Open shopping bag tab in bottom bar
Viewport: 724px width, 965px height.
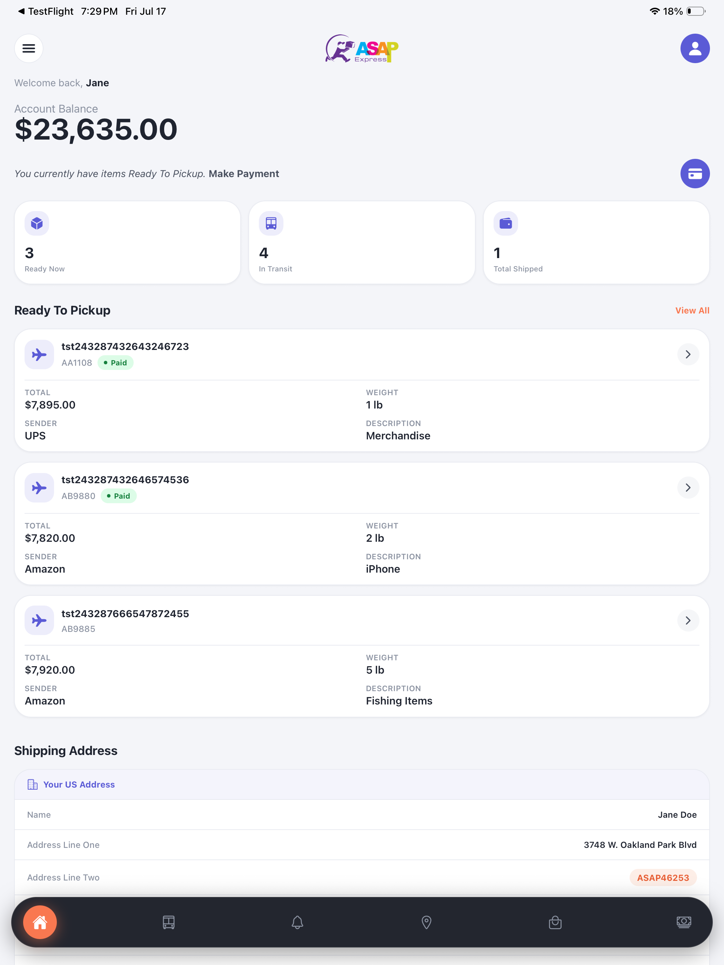(x=555, y=922)
